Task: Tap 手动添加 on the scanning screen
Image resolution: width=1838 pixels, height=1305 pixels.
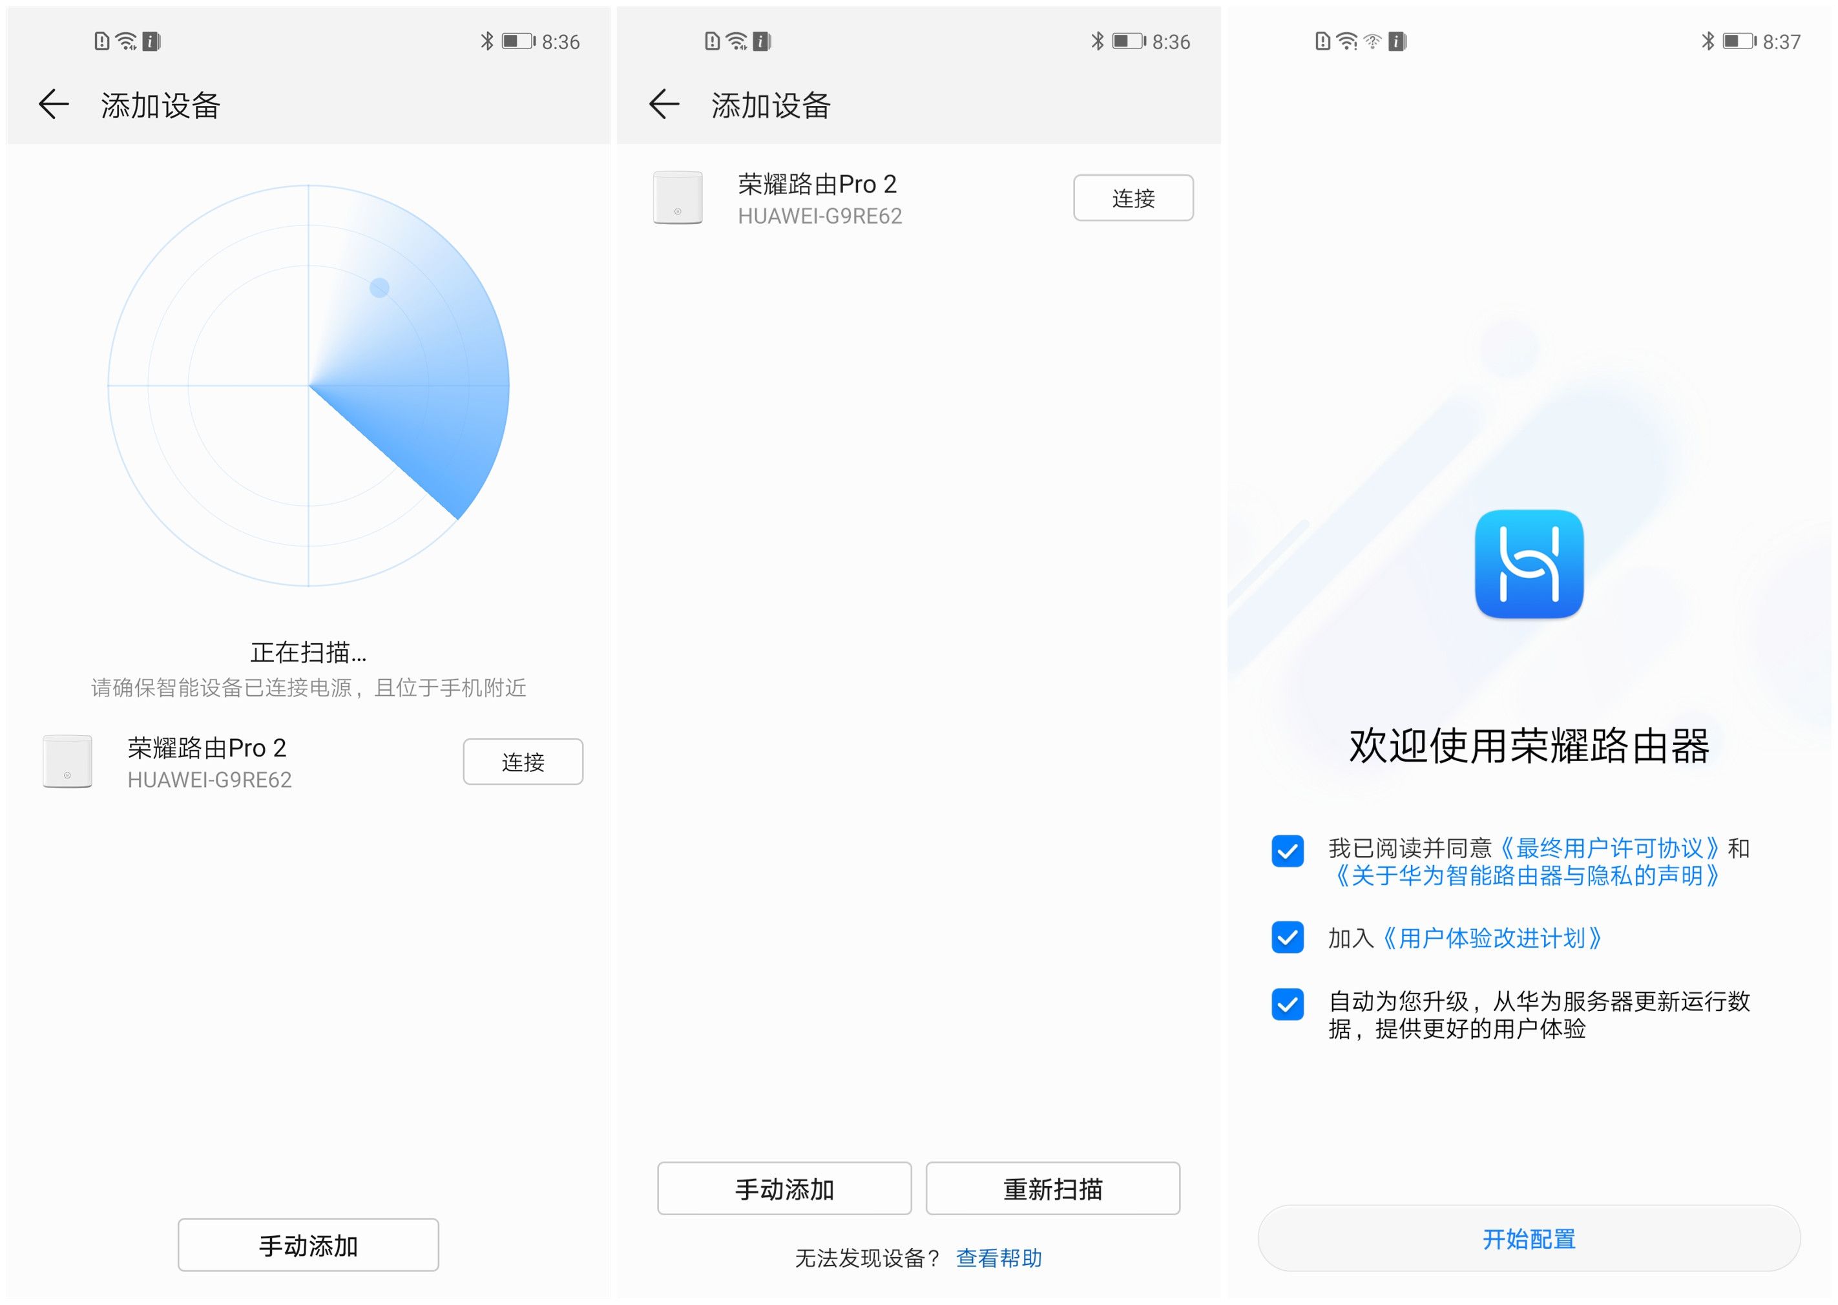Action: (x=309, y=1245)
